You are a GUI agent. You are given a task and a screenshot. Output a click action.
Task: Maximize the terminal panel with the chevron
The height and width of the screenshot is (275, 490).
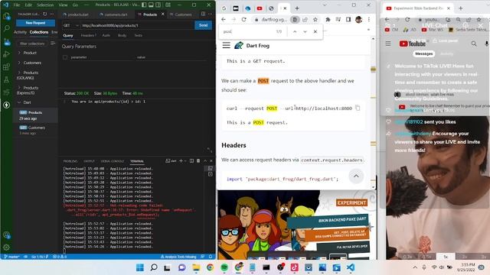click(x=205, y=161)
